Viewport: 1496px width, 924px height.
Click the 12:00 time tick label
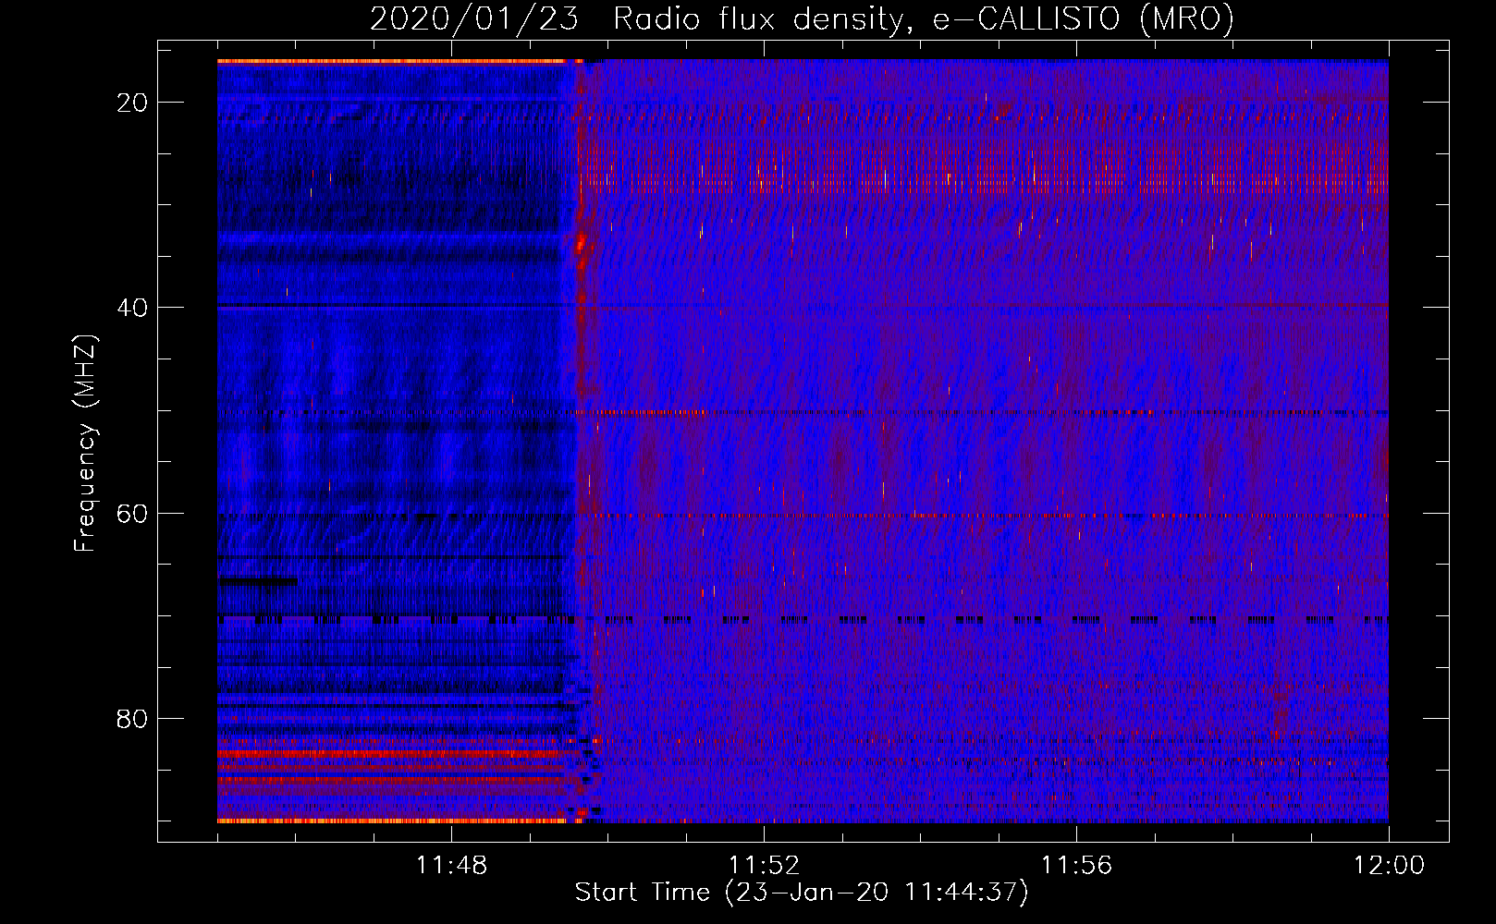[x=1389, y=866]
